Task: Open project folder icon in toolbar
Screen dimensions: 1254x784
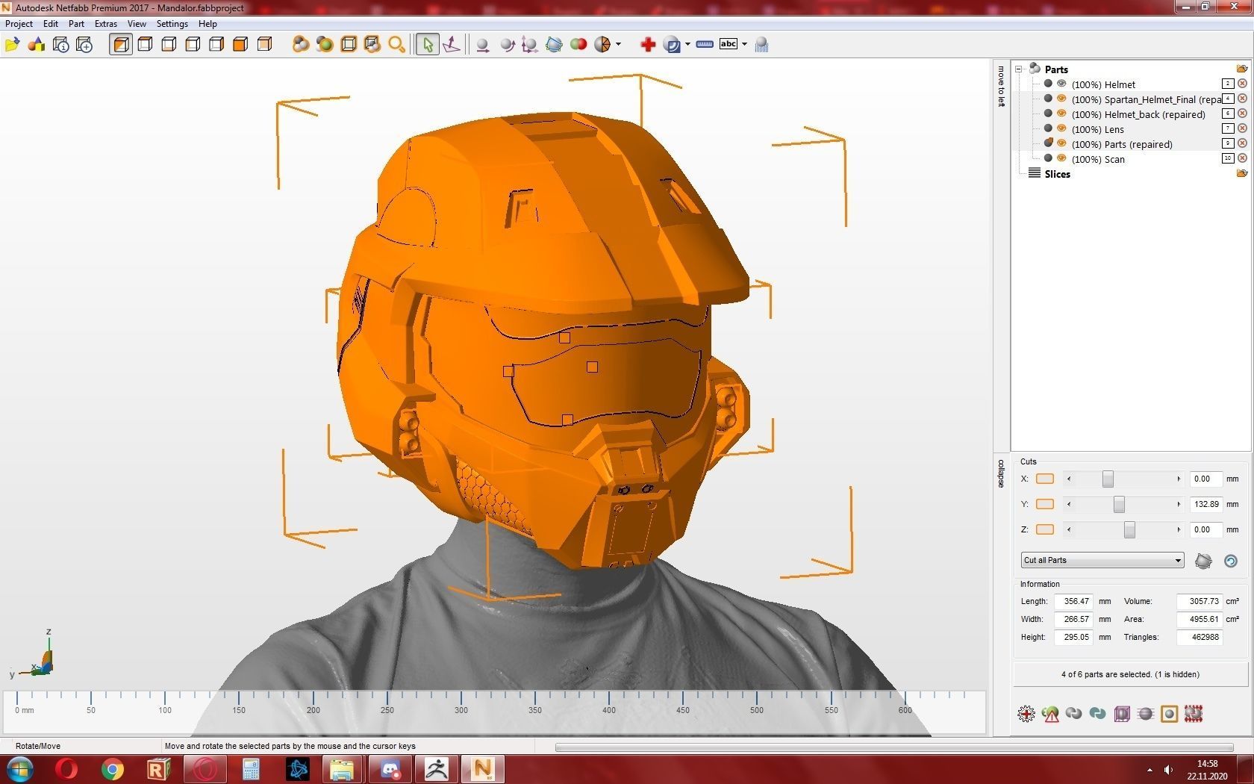Action: (12, 45)
